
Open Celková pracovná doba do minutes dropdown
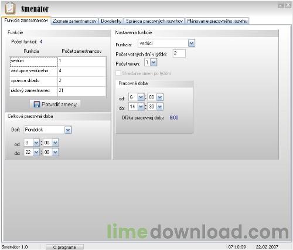tap(55, 152)
